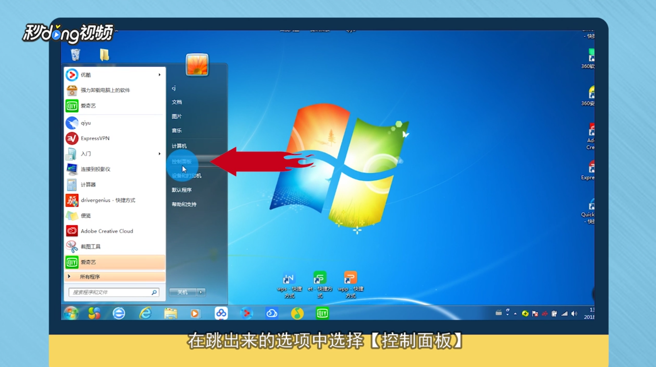Expand the 入门 submenu arrow
This screenshot has height=367, width=656.
[159, 154]
